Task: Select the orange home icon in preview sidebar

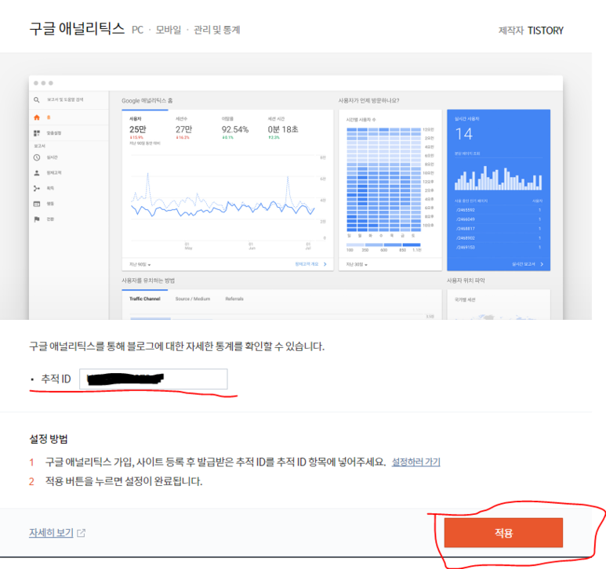Action: 37,118
